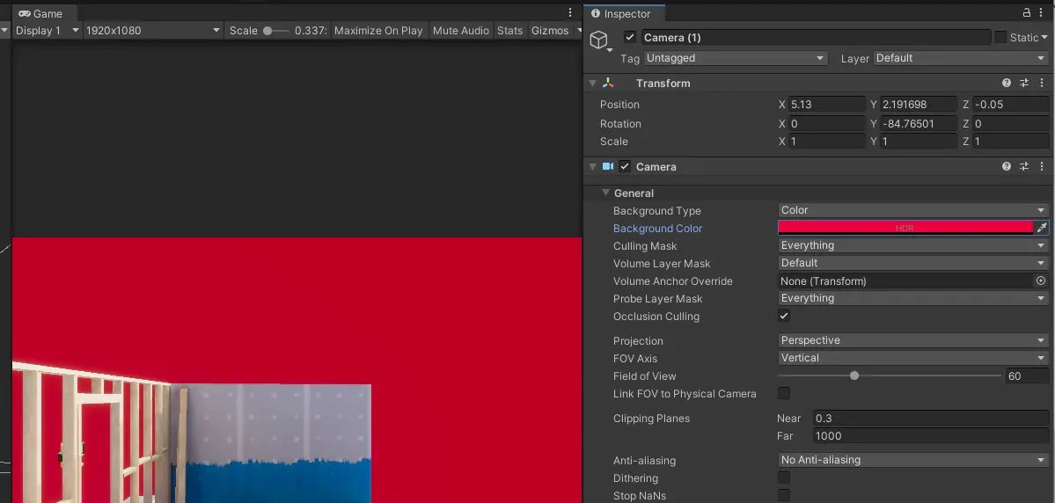Click the Field of View slider
This screenshot has width=1055, height=503.
[890, 375]
